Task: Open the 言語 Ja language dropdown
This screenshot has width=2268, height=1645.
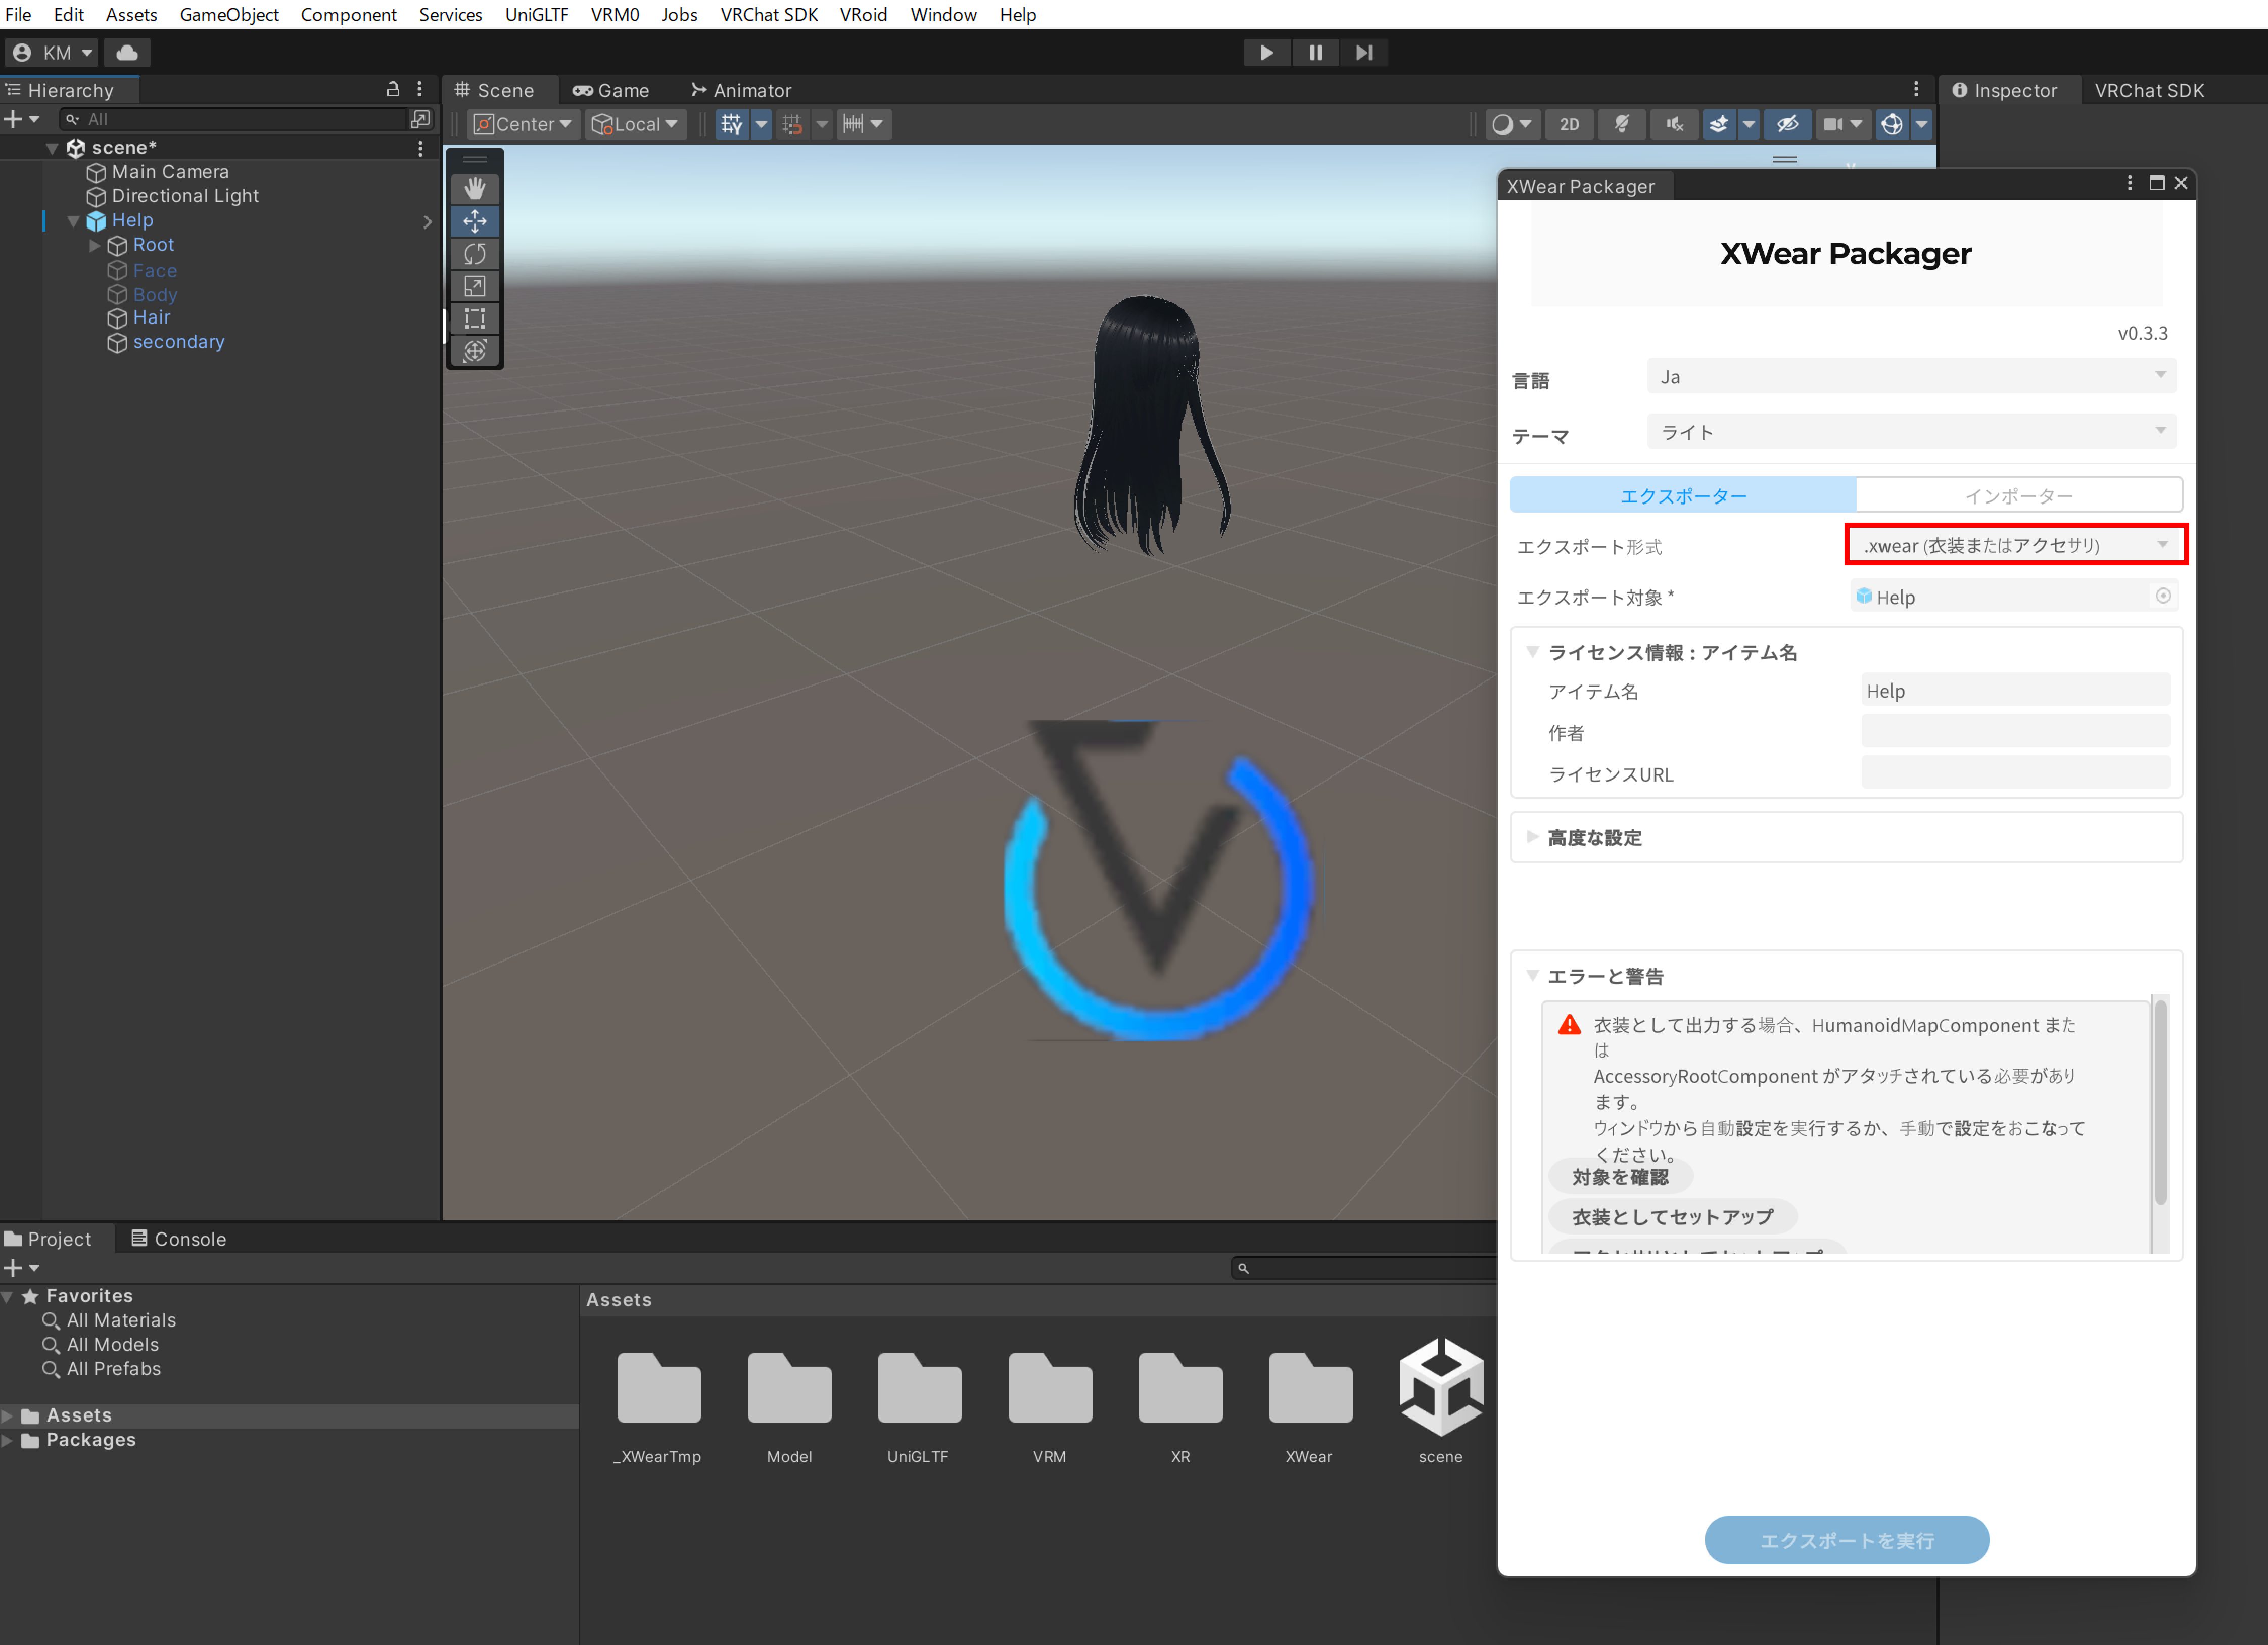Action: [1911, 376]
